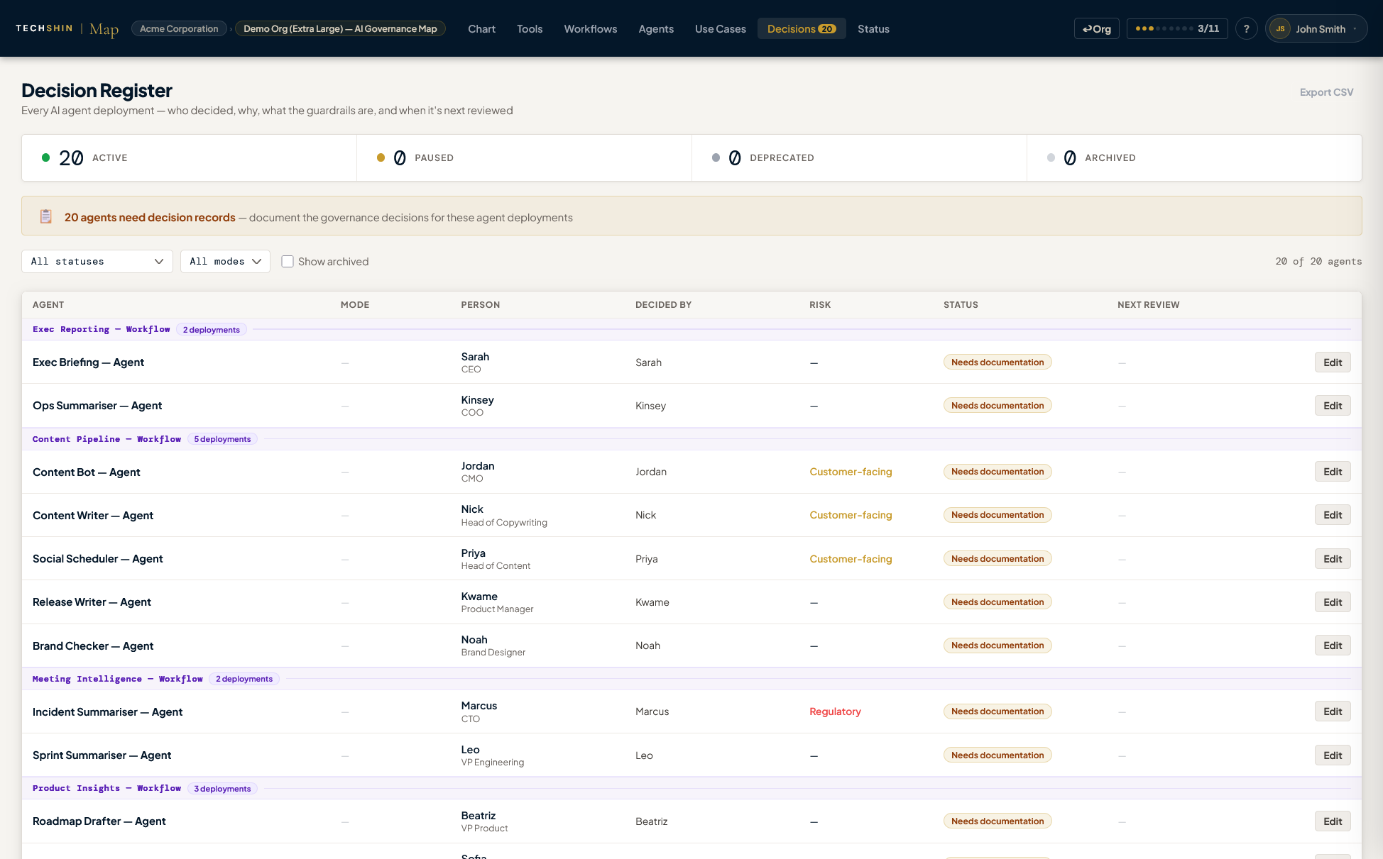Click person Leo, VP Engineering
Screen dimensions: 1383x859
(492, 755)
